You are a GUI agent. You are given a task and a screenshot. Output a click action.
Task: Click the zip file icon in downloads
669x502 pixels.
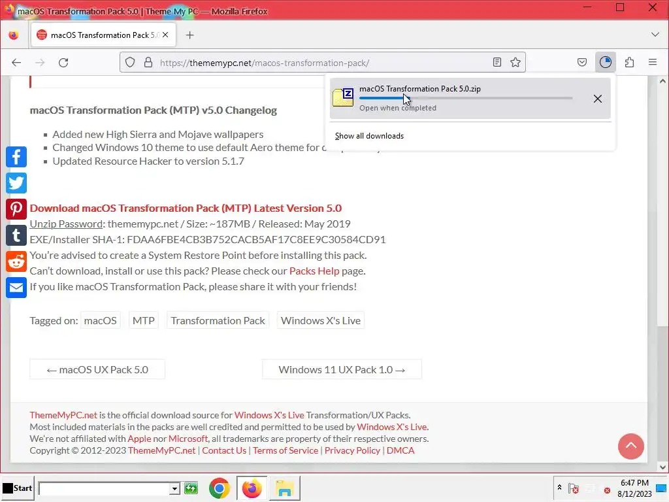point(343,97)
